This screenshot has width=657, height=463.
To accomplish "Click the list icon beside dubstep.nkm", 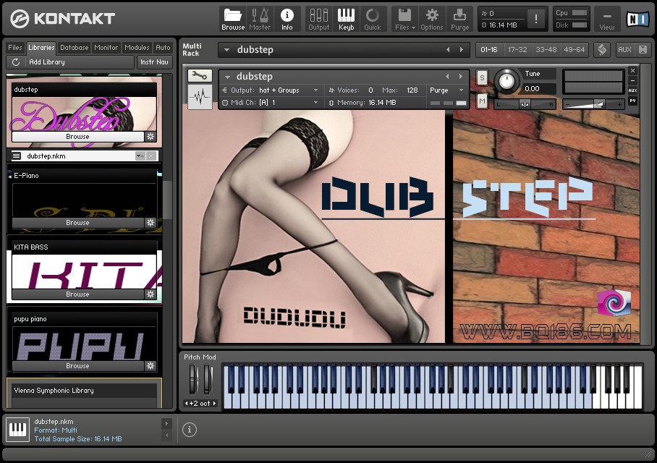I will coord(17,156).
